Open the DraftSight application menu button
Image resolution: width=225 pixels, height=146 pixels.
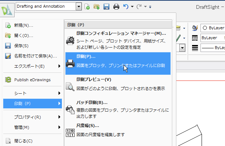pyautogui.click(x=7, y=10)
